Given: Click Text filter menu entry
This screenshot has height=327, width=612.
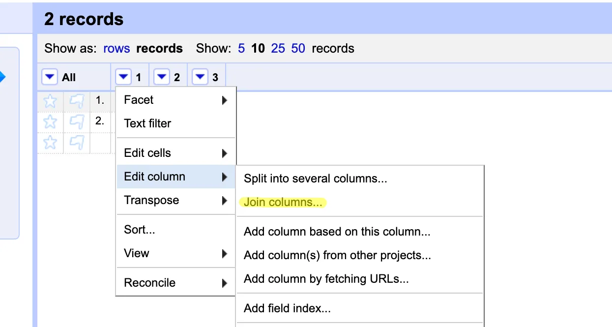Looking at the screenshot, I should click(147, 123).
